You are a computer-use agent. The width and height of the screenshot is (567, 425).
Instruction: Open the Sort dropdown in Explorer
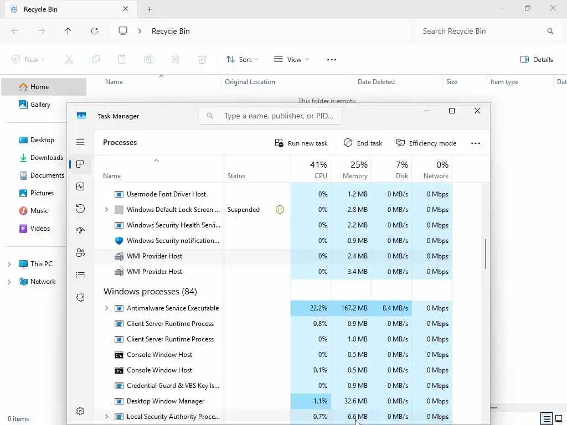pos(242,60)
